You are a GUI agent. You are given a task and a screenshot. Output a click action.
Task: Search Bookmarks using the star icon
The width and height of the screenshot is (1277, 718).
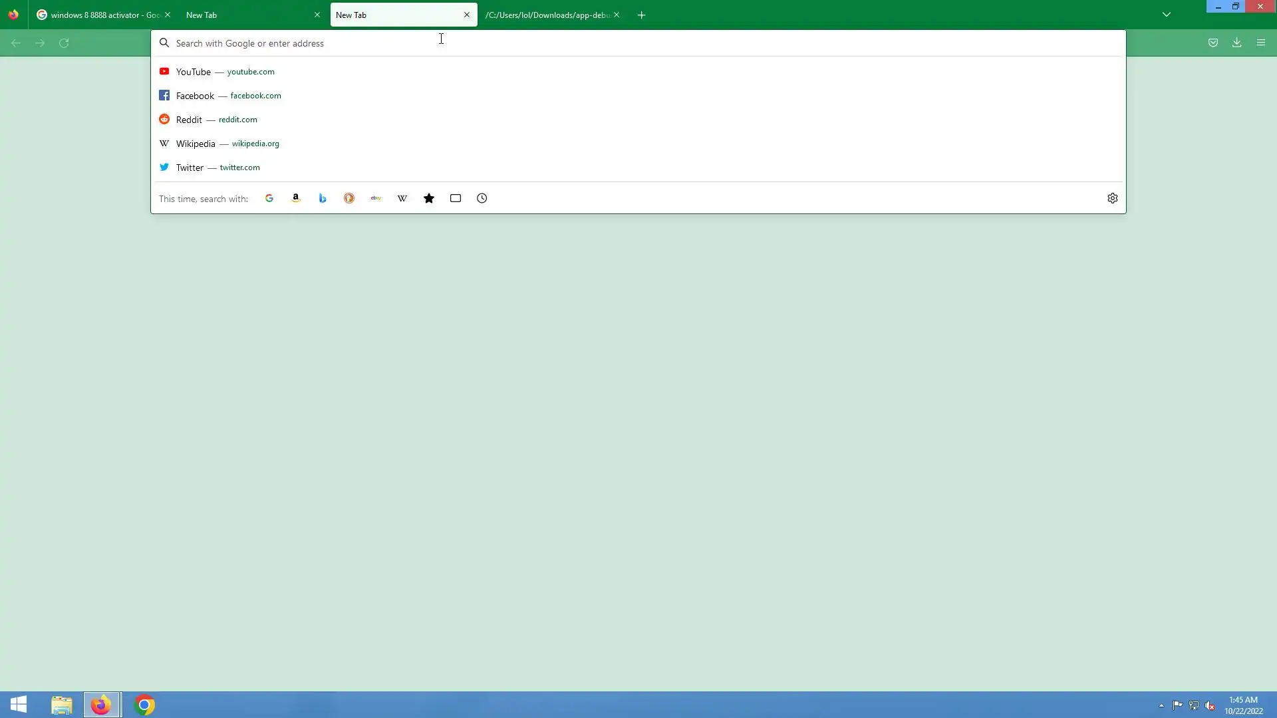tap(429, 198)
